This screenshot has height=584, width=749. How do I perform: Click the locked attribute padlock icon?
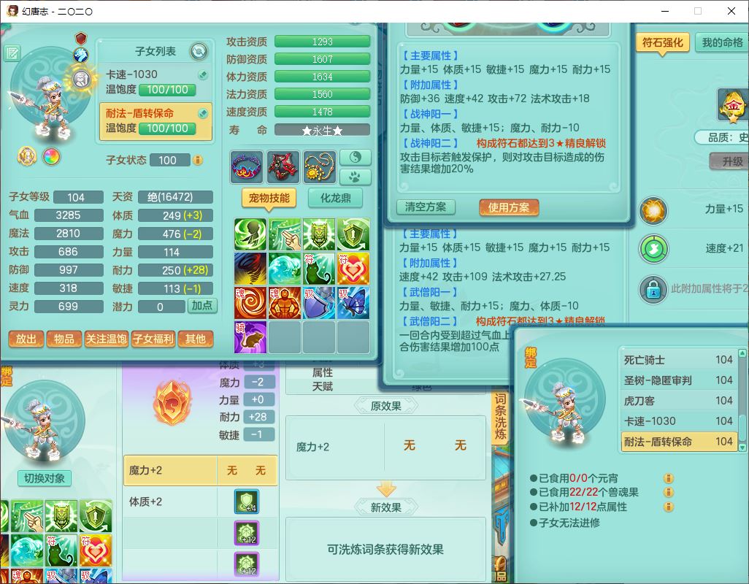[653, 289]
